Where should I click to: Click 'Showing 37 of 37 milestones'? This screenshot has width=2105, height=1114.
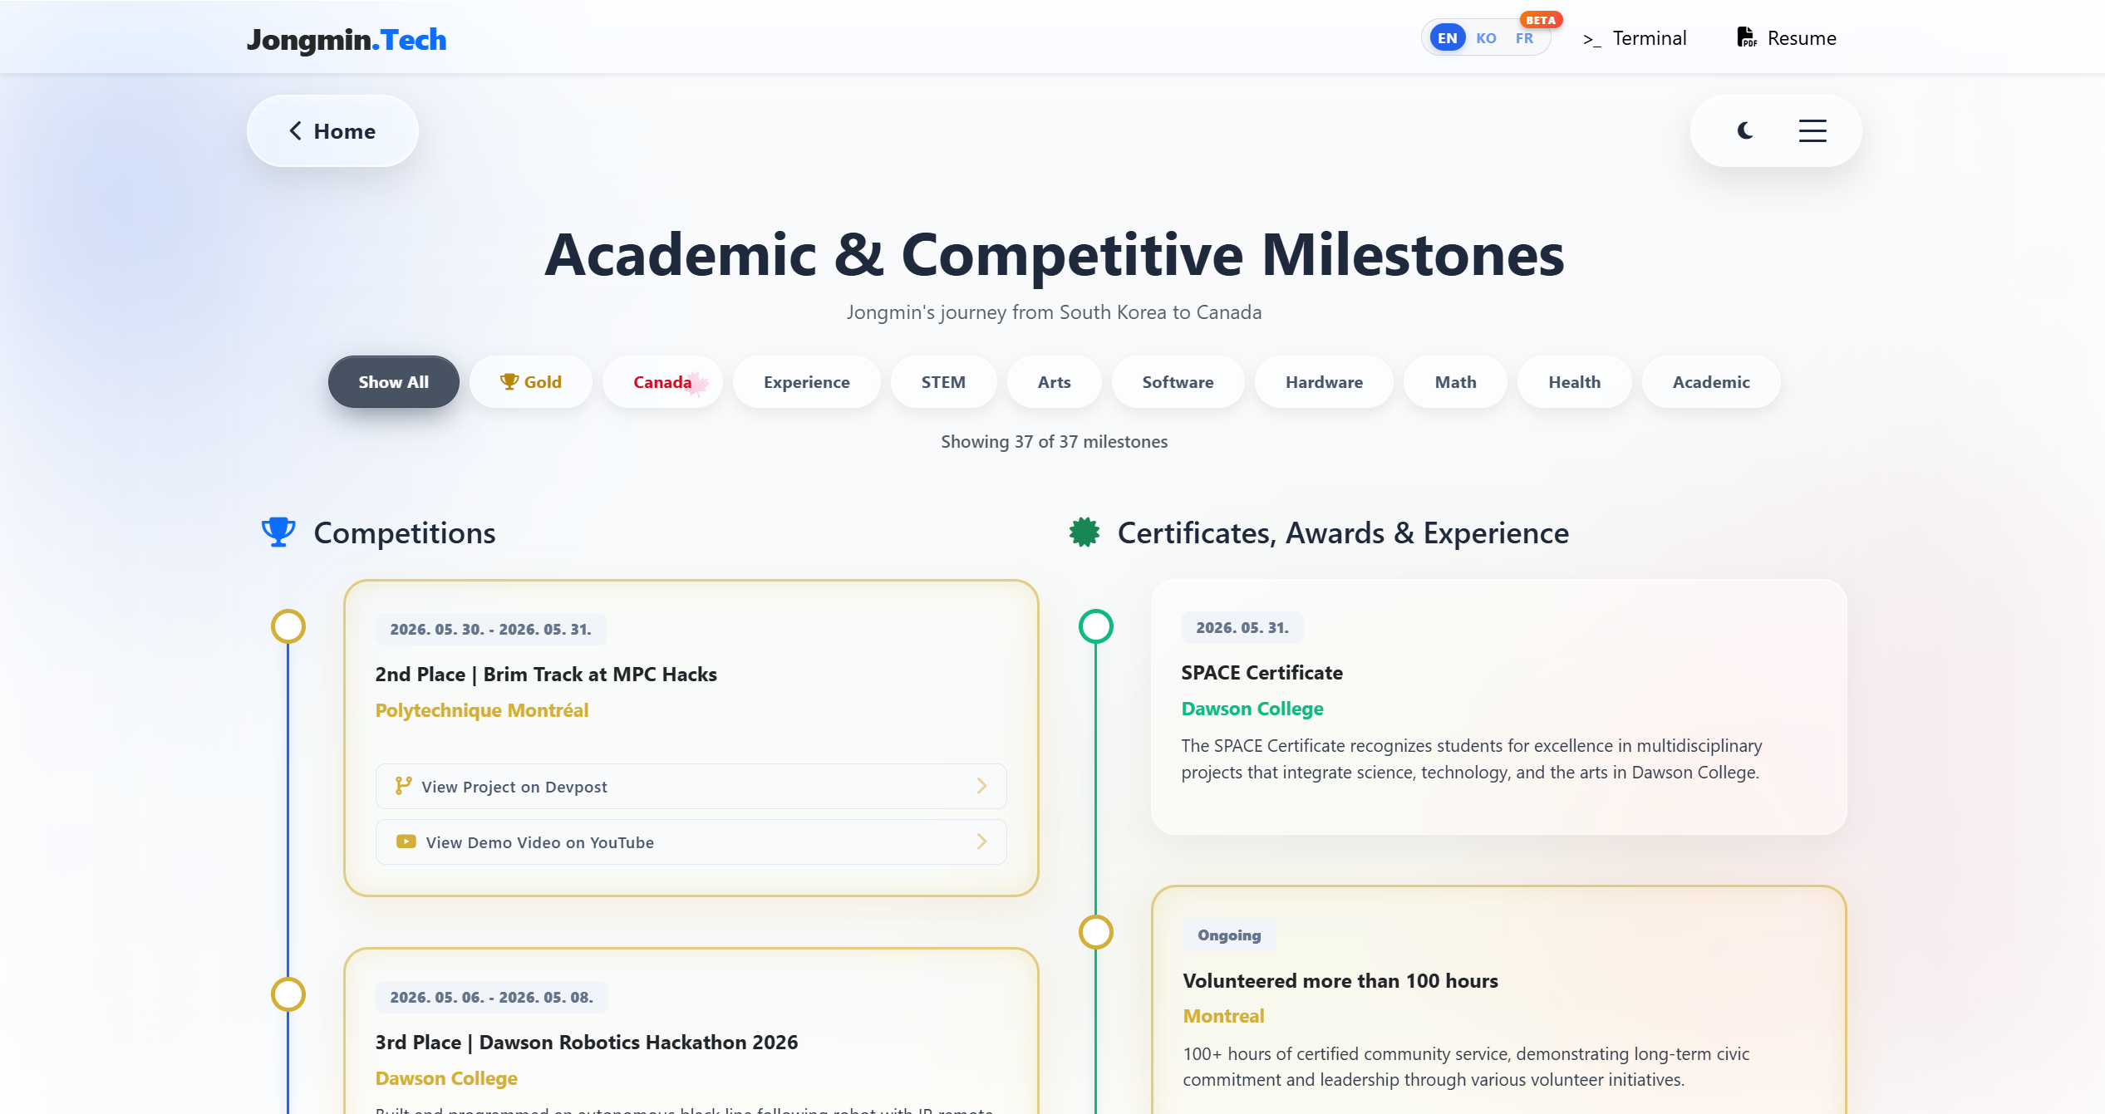(x=1054, y=441)
